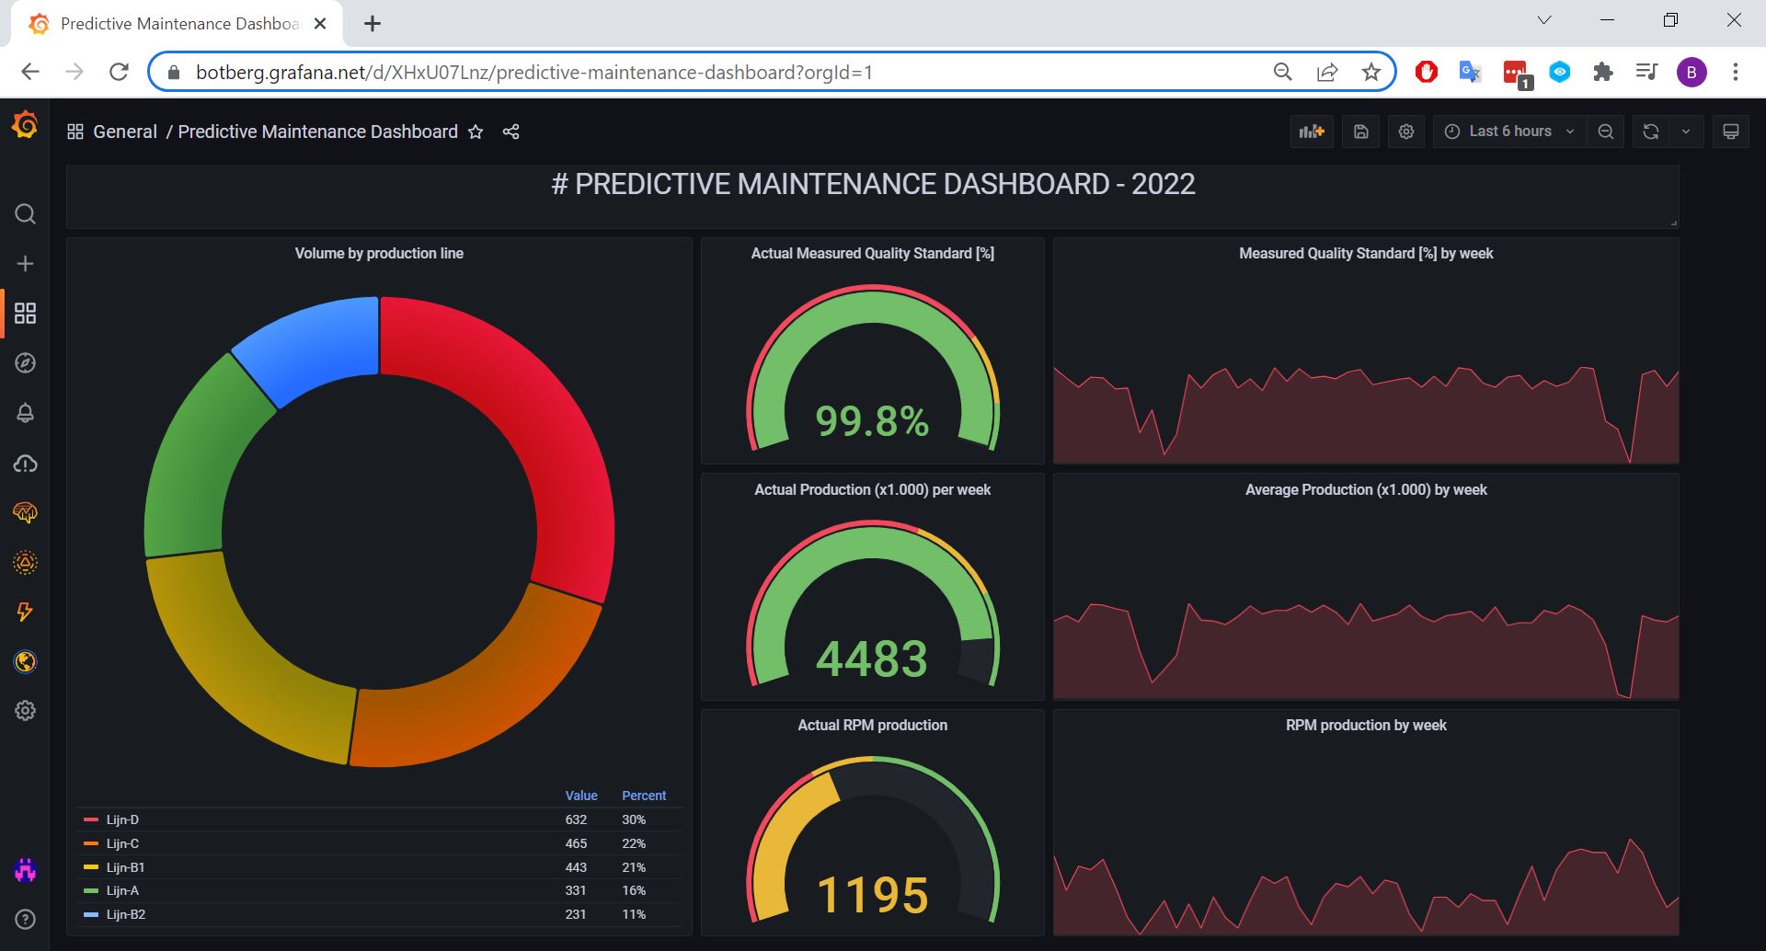Click the Machine Learning brain icon
Viewport: 1766px width, 951px height.
click(x=25, y=513)
